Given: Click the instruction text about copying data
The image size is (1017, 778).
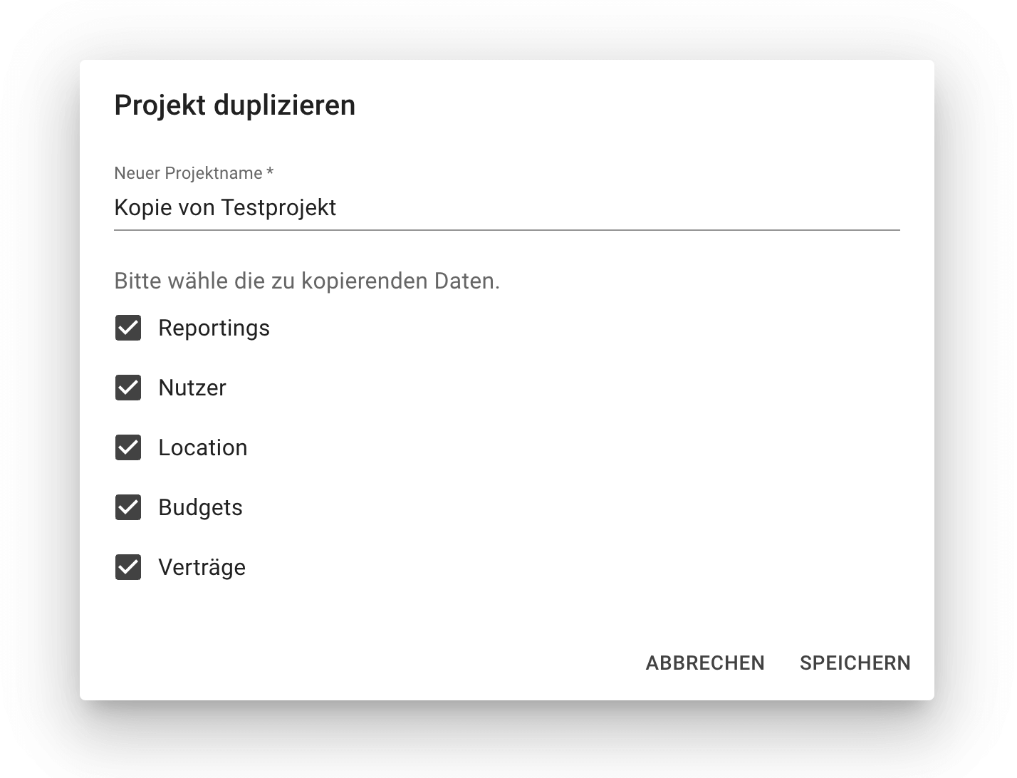Looking at the screenshot, I should point(306,281).
